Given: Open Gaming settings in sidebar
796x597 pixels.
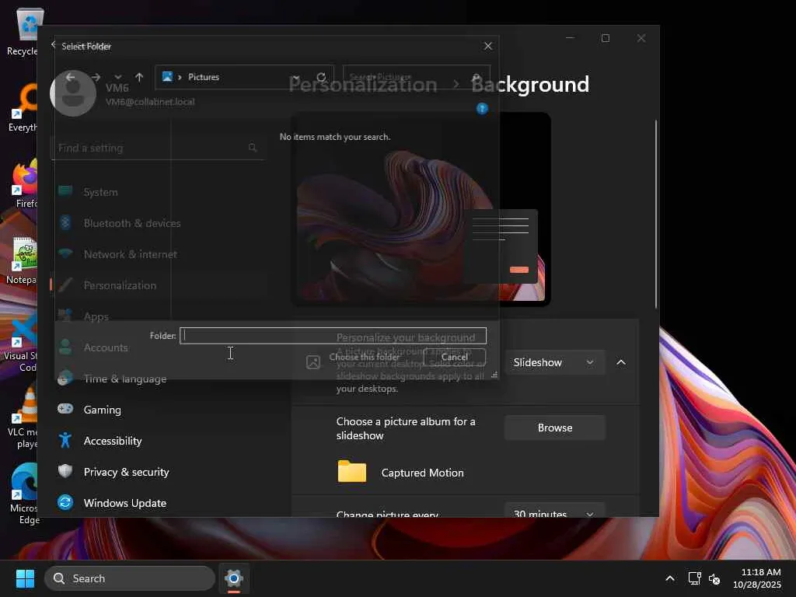Looking at the screenshot, I should 102,410.
